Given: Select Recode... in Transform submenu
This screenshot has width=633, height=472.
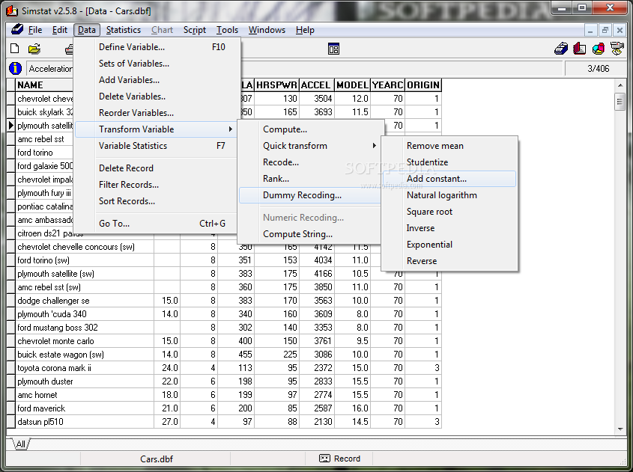Looking at the screenshot, I should pyautogui.click(x=310, y=162).
